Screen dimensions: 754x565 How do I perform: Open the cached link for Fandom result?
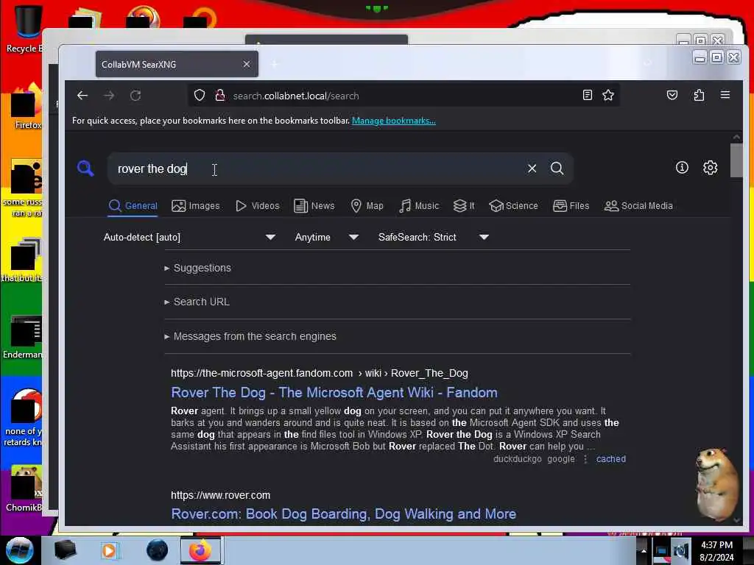pyautogui.click(x=611, y=459)
